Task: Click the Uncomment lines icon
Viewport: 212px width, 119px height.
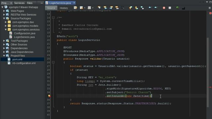Action: (183, 8)
